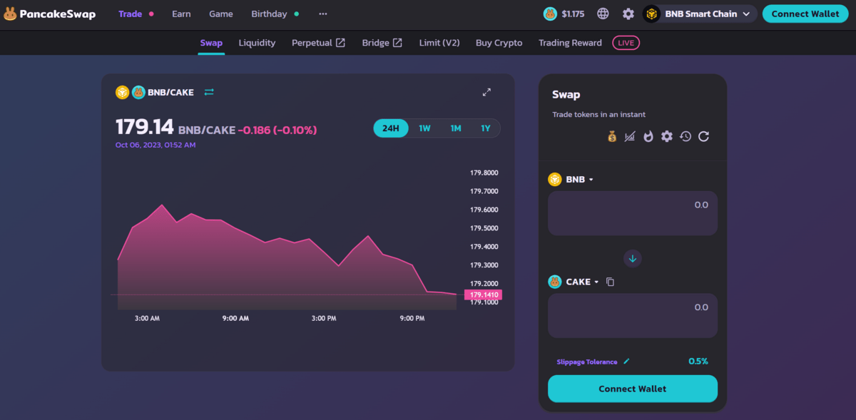The image size is (856, 420).
Task: Click the CAKE price $1.175 indicator
Action: [563, 14]
